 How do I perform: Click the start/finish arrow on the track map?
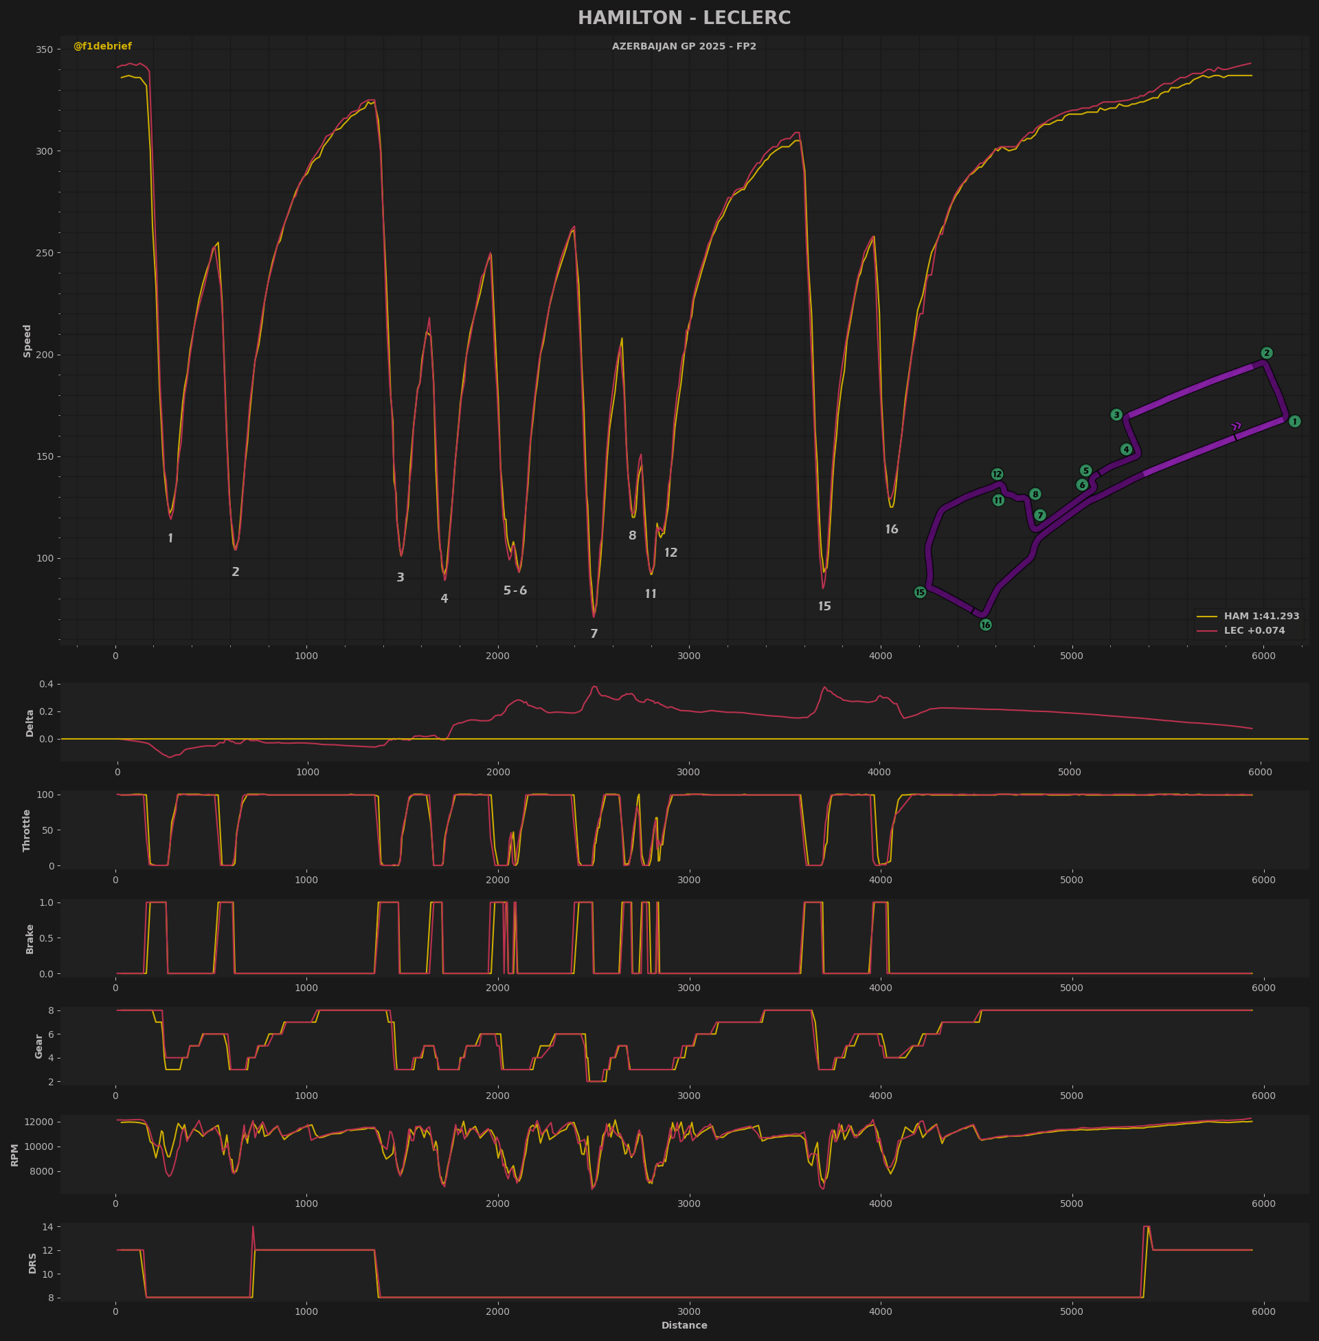[x=1236, y=427]
